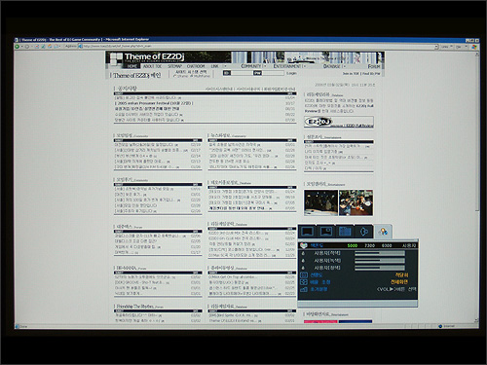Open 2005 enfun Prosumer Festival notice
The height and width of the screenshot is (365, 487).
154,103
